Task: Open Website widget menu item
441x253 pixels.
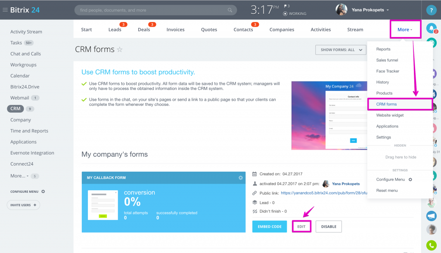Action: pos(390,115)
